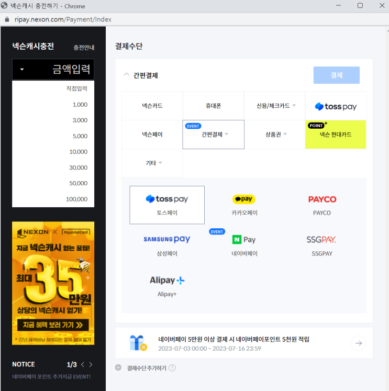The width and height of the screenshot is (389, 391).
Task: Click the NOTICE 1/3 page counter
Action: pos(72,365)
